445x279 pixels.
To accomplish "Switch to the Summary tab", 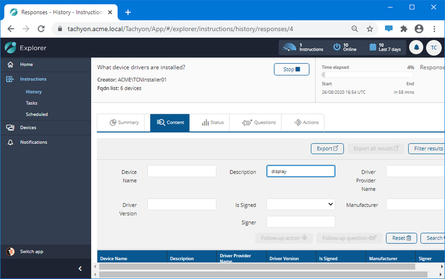I will [124, 123].
